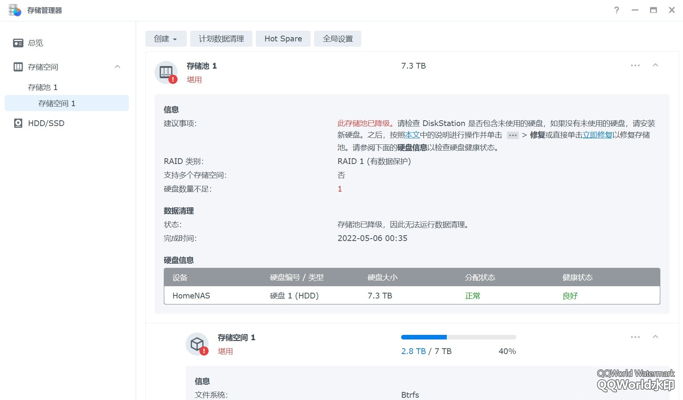The width and height of the screenshot is (683, 400).
Task: Collapse the 存储空间 sidebar section chevron
Action: [x=117, y=67]
